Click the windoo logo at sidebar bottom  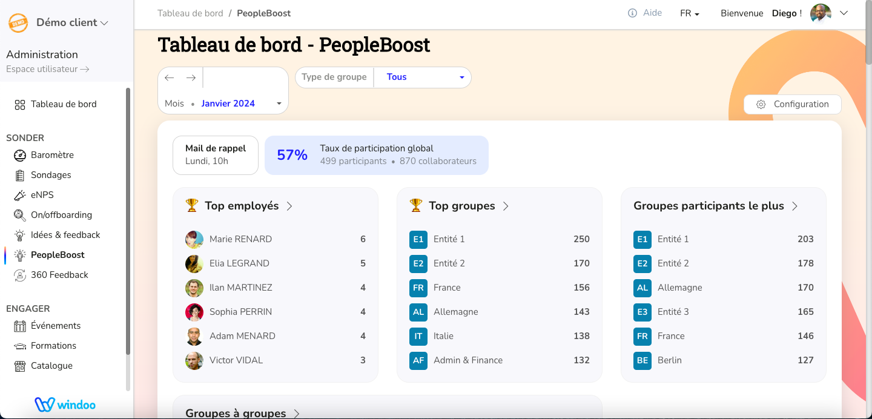65,404
